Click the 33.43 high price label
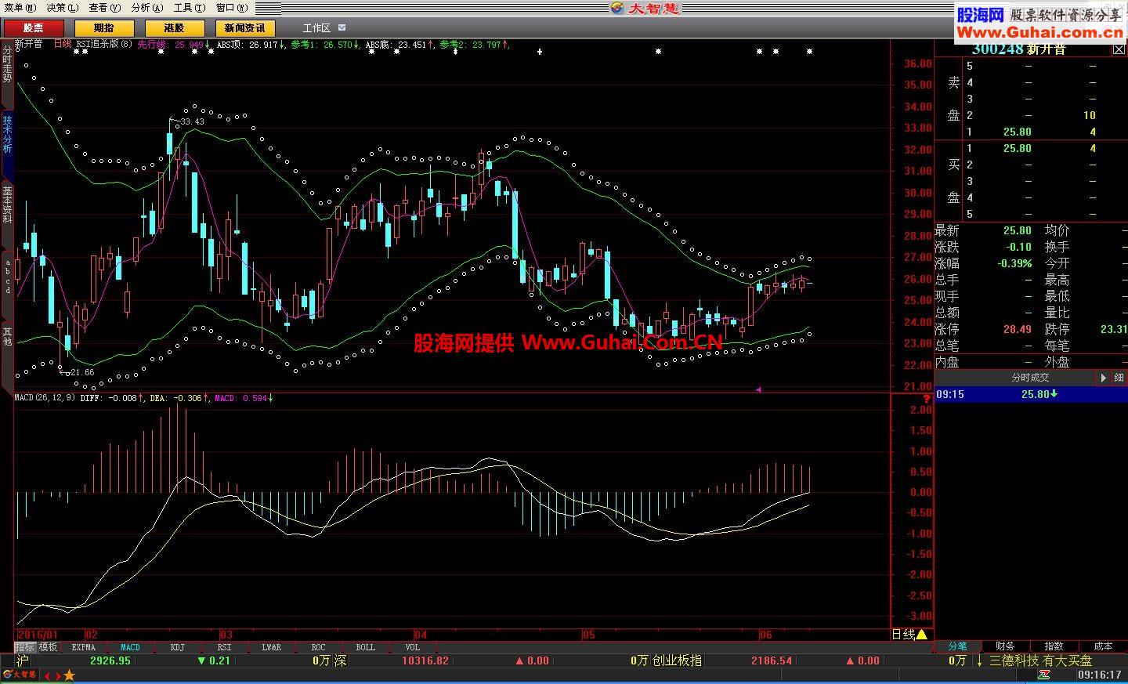Viewport: 1128px width, 684px height. (x=192, y=121)
